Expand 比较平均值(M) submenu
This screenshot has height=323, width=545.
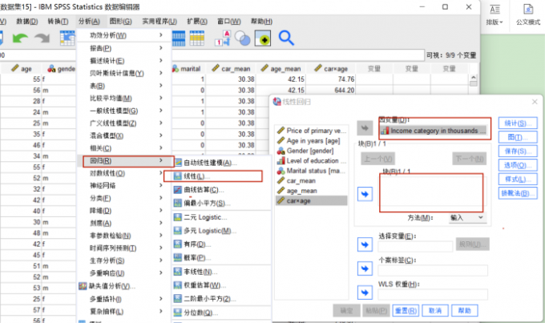125,98
